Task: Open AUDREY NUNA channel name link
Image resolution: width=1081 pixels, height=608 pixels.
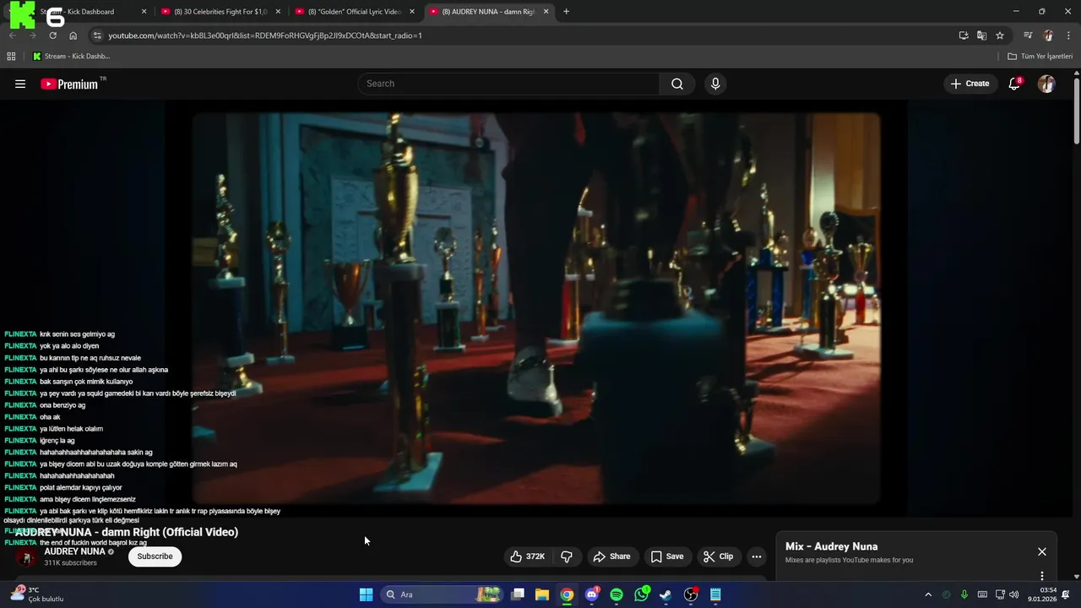Action: (x=74, y=551)
